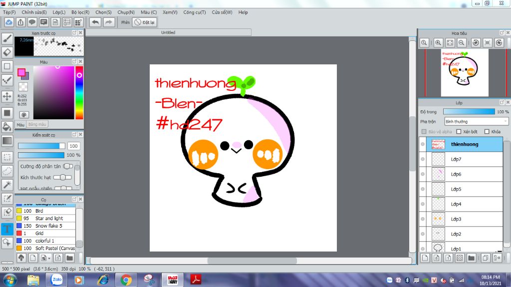Rotate canvas right in Navigator
The height and width of the screenshot is (287, 511).
[x=499, y=43]
